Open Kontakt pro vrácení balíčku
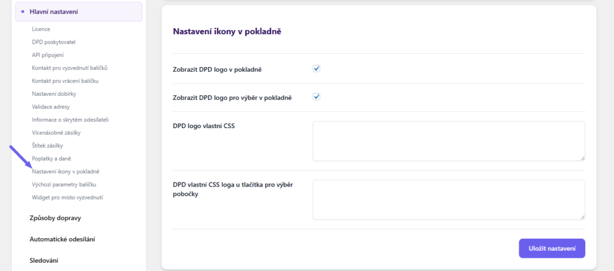Image resolution: width=614 pixels, height=271 pixels. (x=65, y=81)
